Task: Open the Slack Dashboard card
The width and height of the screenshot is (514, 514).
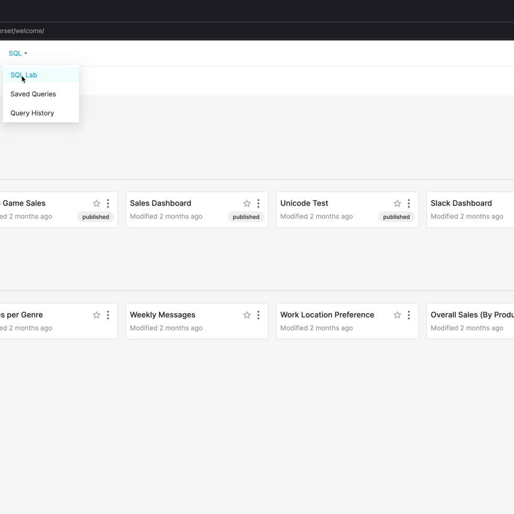Action: pos(461,203)
